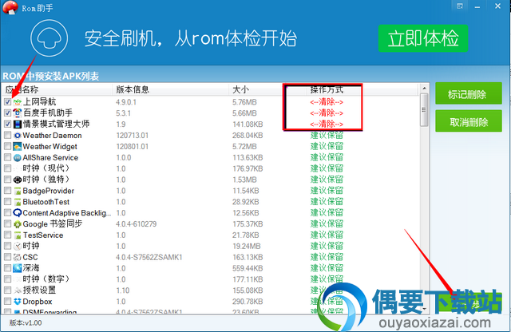Click the 标记删除 button
The image size is (511, 332).
[x=469, y=94]
